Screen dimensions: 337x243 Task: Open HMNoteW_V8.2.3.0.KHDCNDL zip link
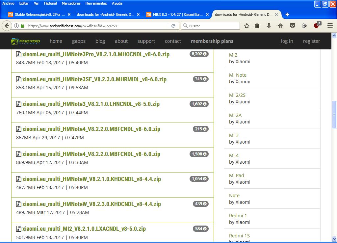tap(91, 204)
